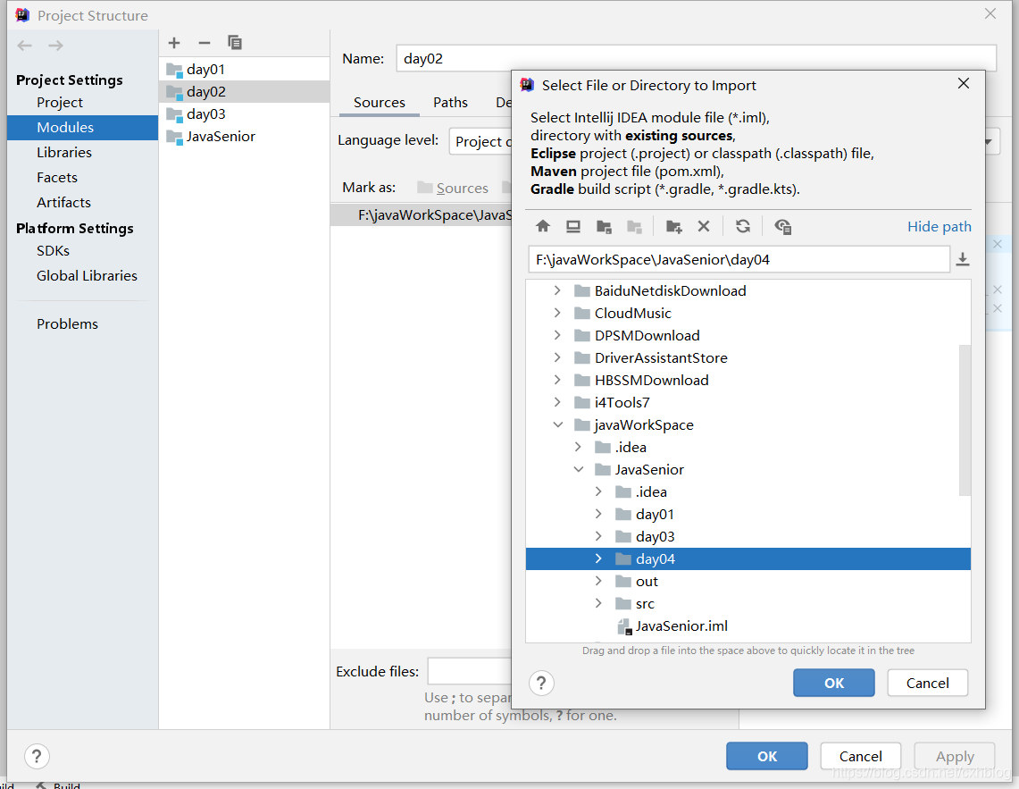
Task: Click Show Hidden Files and Directories icon
Action: coord(782,226)
